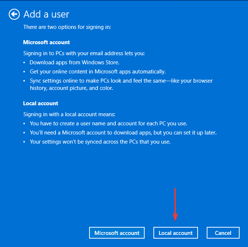
Task: Click the 'Add a user' title
Action: (46, 14)
